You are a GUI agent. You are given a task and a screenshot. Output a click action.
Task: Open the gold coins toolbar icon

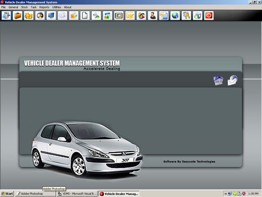(x=29, y=16)
